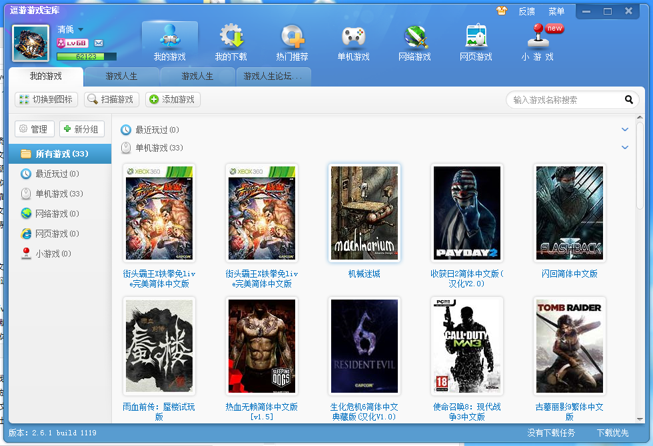Open the 热血无赖简体中文版 title link

(261, 412)
